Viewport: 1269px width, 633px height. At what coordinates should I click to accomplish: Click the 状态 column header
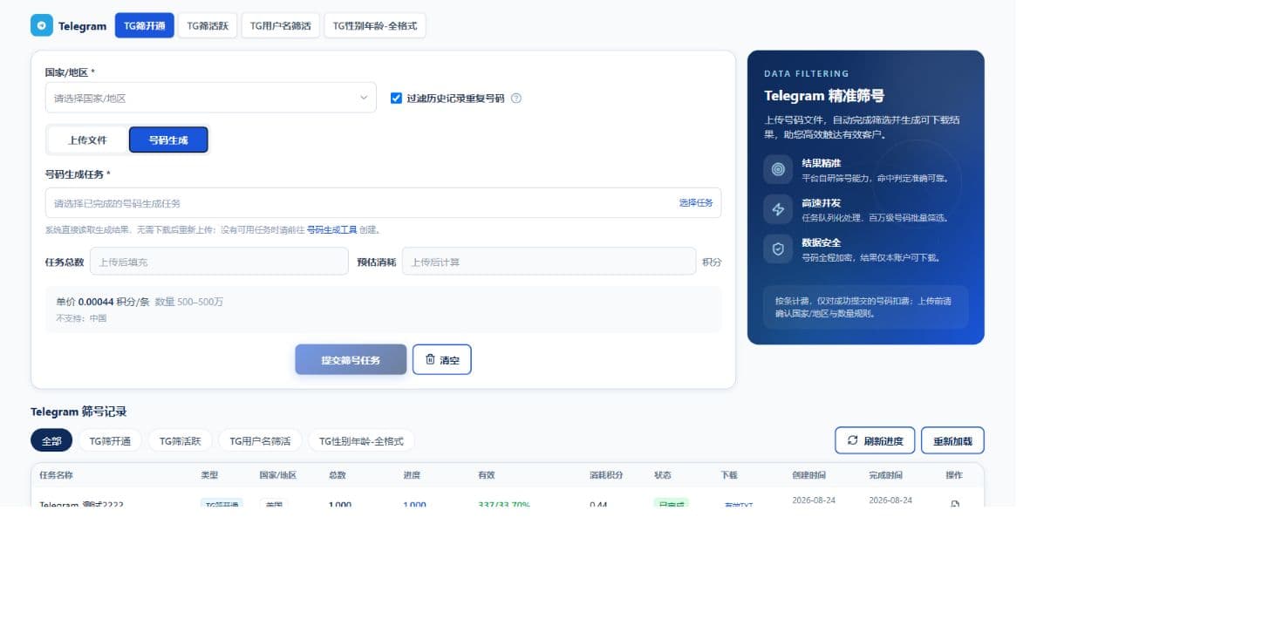663,475
